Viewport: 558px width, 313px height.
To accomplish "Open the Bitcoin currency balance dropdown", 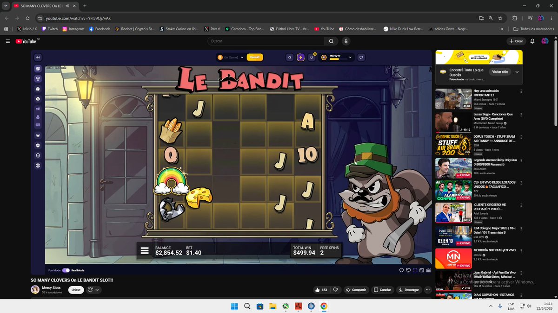I will [x=231, y=57].
